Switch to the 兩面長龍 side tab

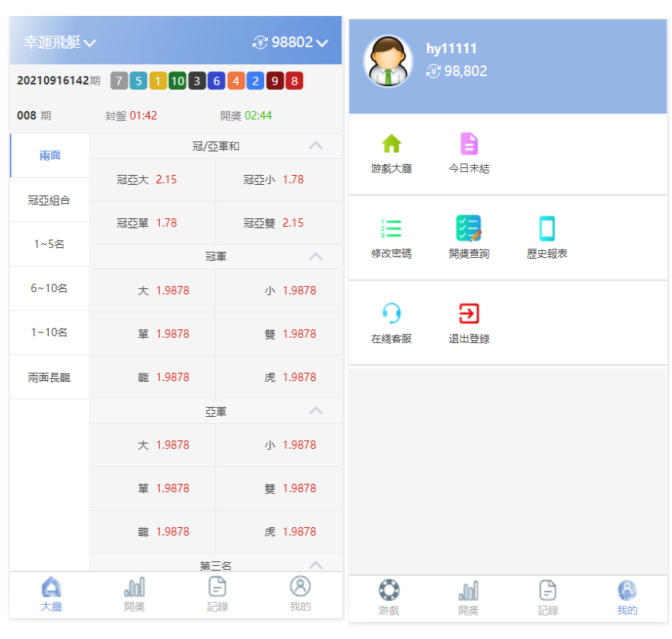tap(49, 377)
